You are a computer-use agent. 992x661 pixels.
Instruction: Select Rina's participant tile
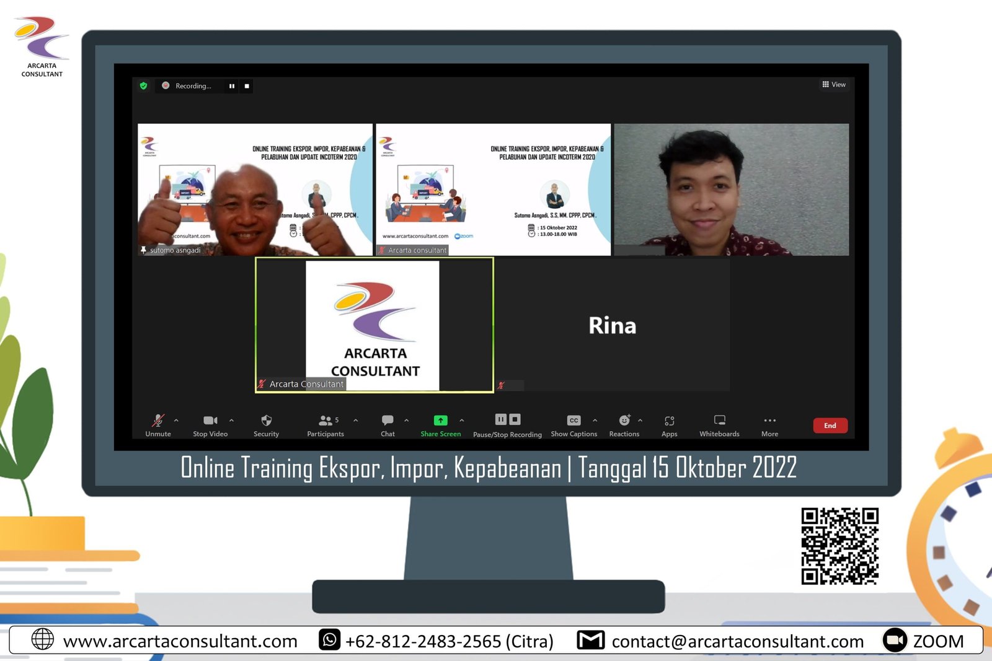[612, 325]
